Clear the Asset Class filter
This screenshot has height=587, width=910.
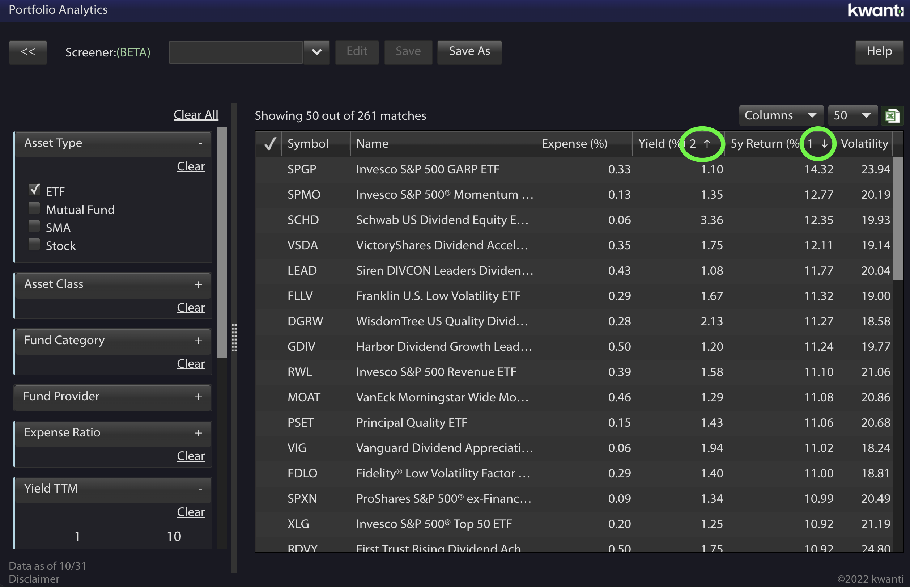click(x=191, y=308)
